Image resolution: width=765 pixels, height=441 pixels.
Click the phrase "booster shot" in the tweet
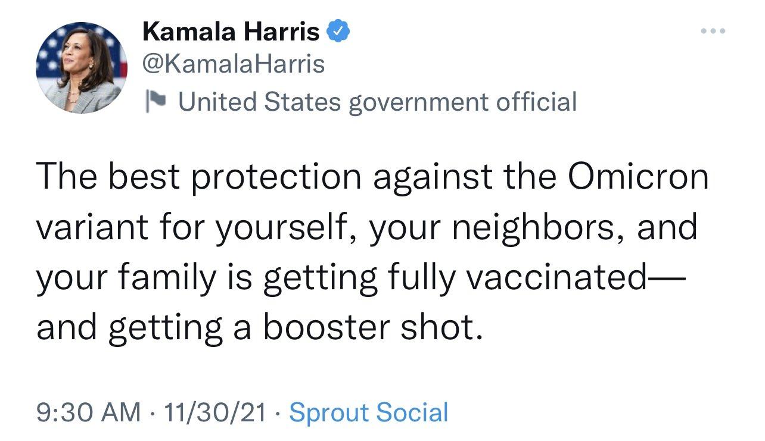click(371, 328)
